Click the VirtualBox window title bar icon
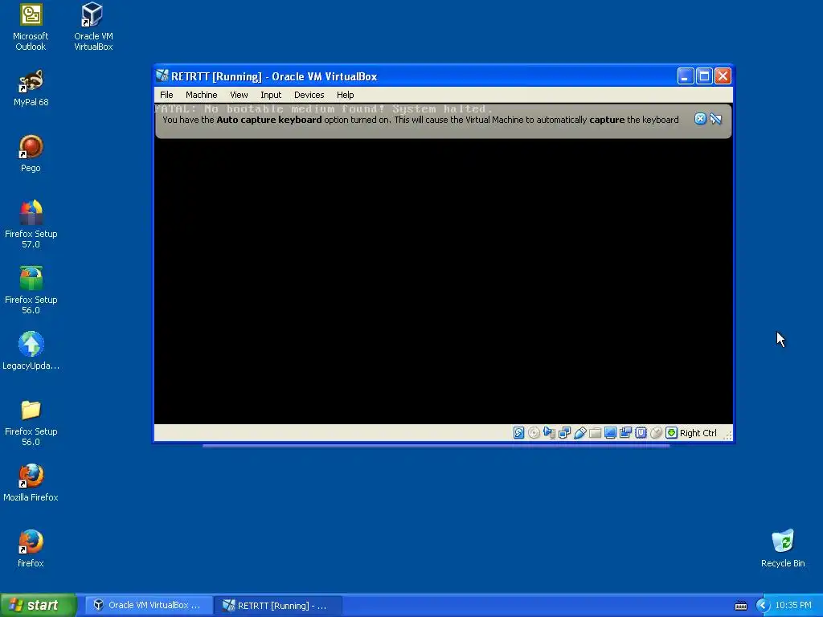This screenshot has width=823, height=617. coord(162,76)
